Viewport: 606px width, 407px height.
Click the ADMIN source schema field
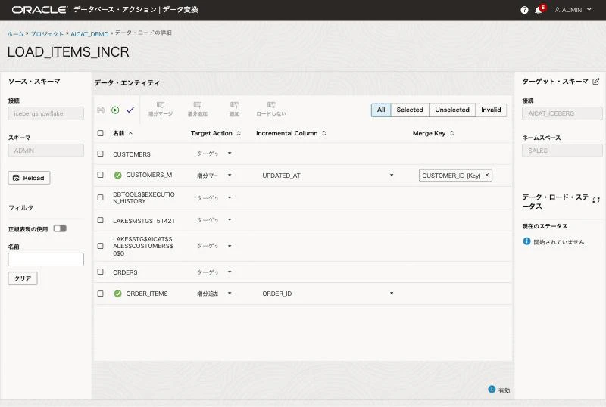46,151
